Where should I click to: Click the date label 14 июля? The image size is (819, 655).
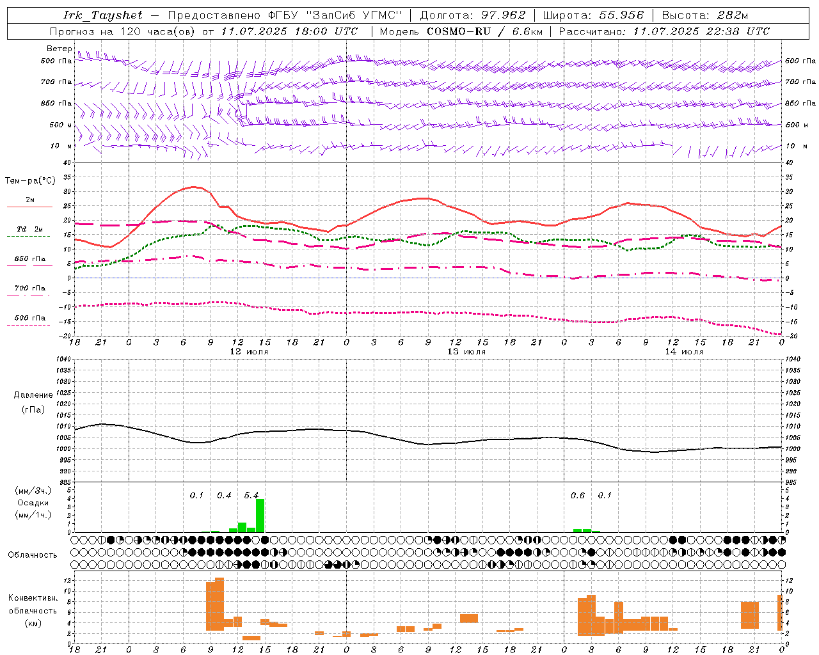(684, 351)
